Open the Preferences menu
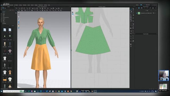Image resolution: width=170 pixels, height=96 pixels. [x=41, y=5]
